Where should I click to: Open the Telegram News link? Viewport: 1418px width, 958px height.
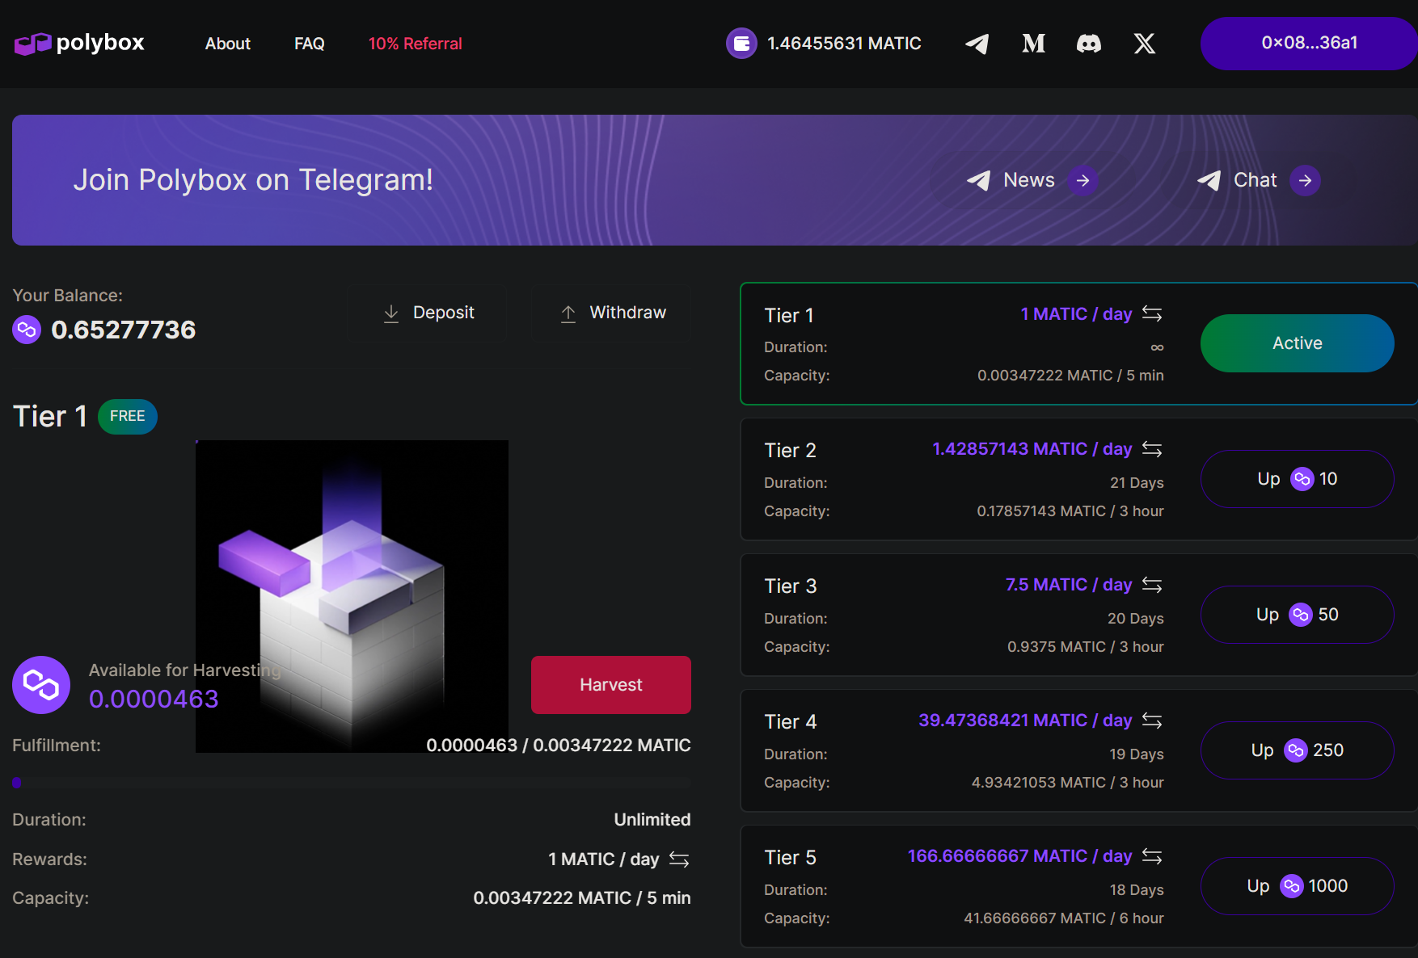[1032, 180]
